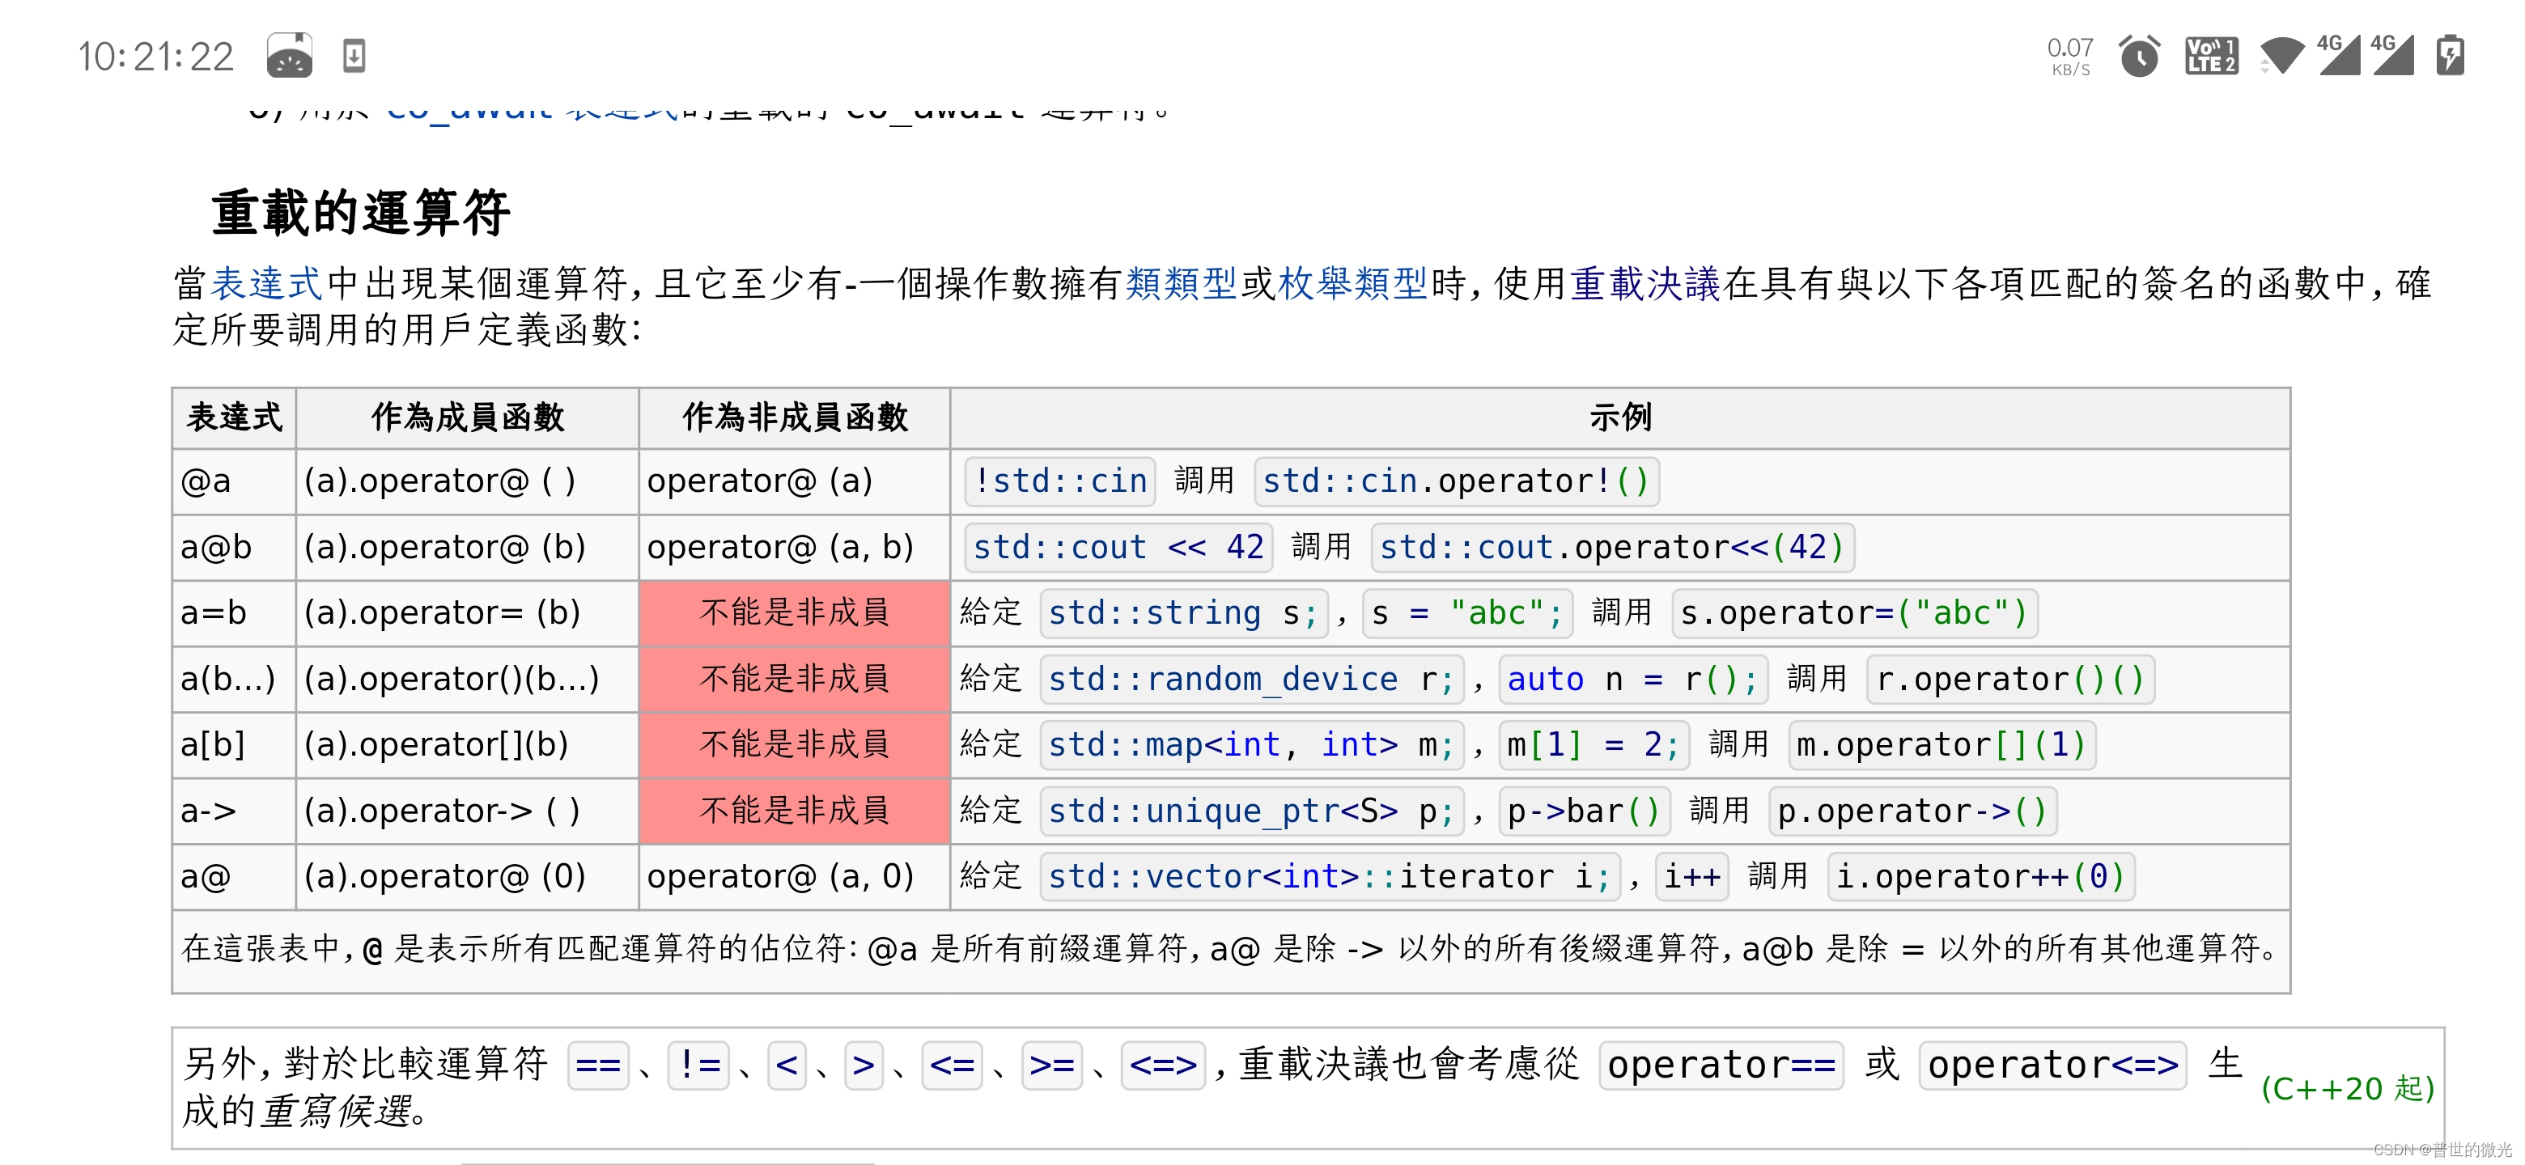Click the 重寫候選 italic term
Screen dimensions: 2525x1165
pos(336,1112)
